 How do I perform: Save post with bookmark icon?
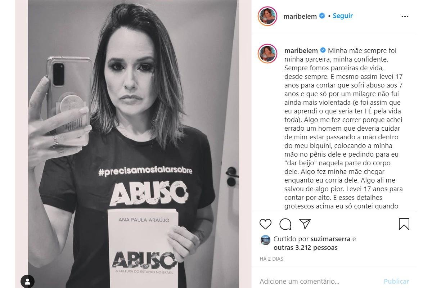pyautogui.click(x=404, y=224)
